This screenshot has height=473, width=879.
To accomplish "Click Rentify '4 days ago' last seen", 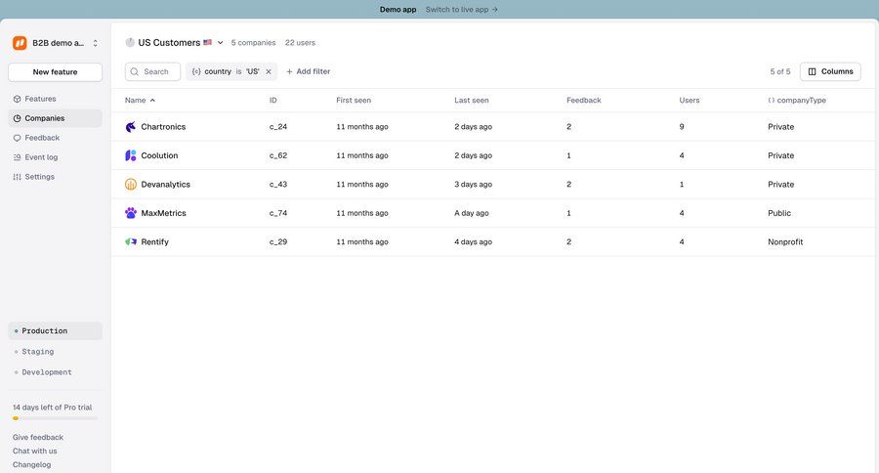I will click(473, 241).
